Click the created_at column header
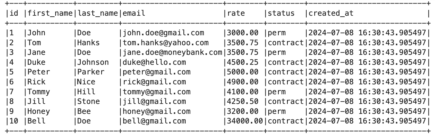Screen dimensions: 435x136 [x=331, y=13]
